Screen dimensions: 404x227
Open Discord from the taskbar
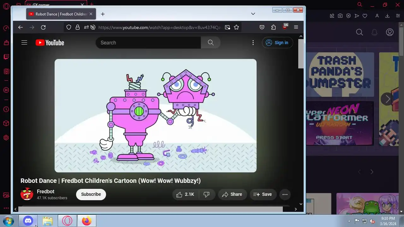click(28, 221)
